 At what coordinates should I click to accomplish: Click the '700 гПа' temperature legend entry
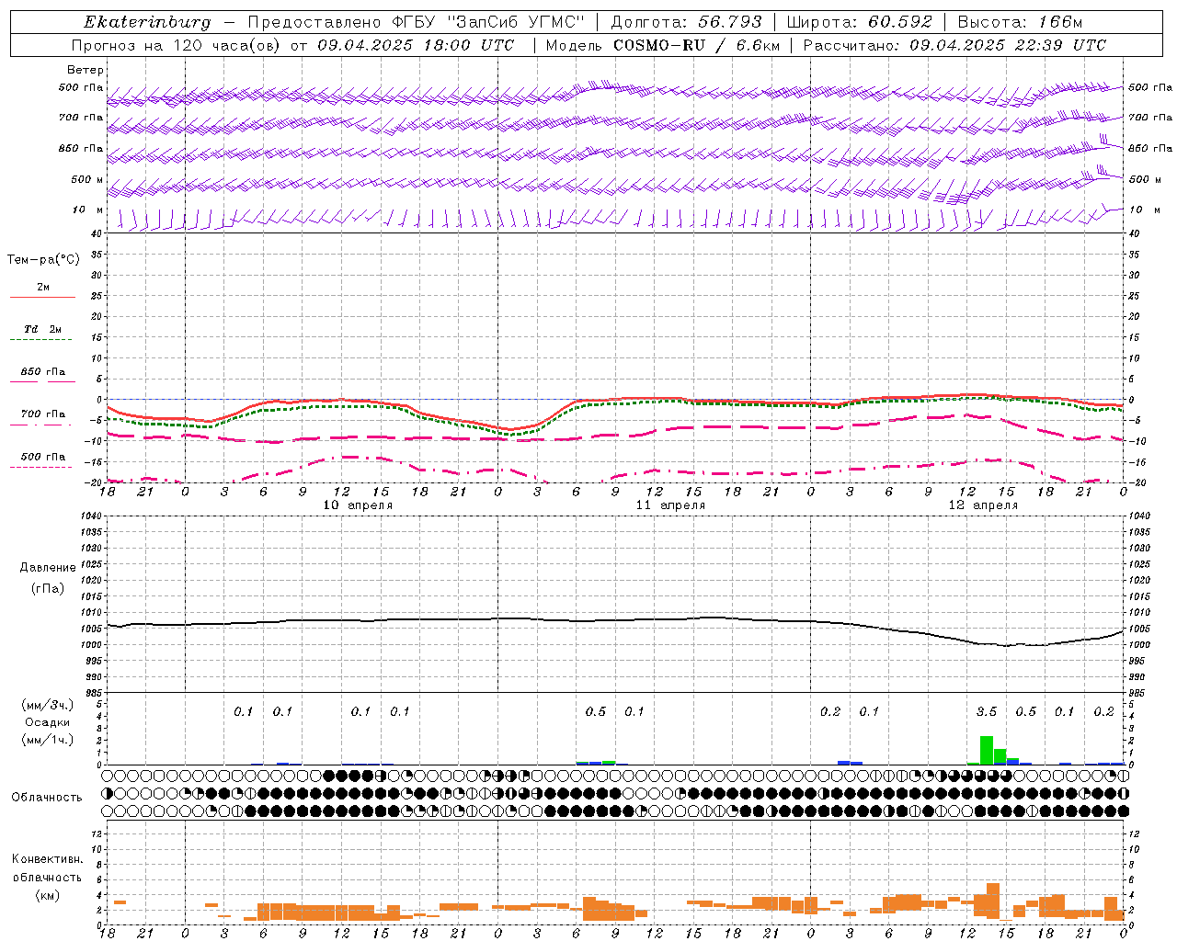point(43,414)
